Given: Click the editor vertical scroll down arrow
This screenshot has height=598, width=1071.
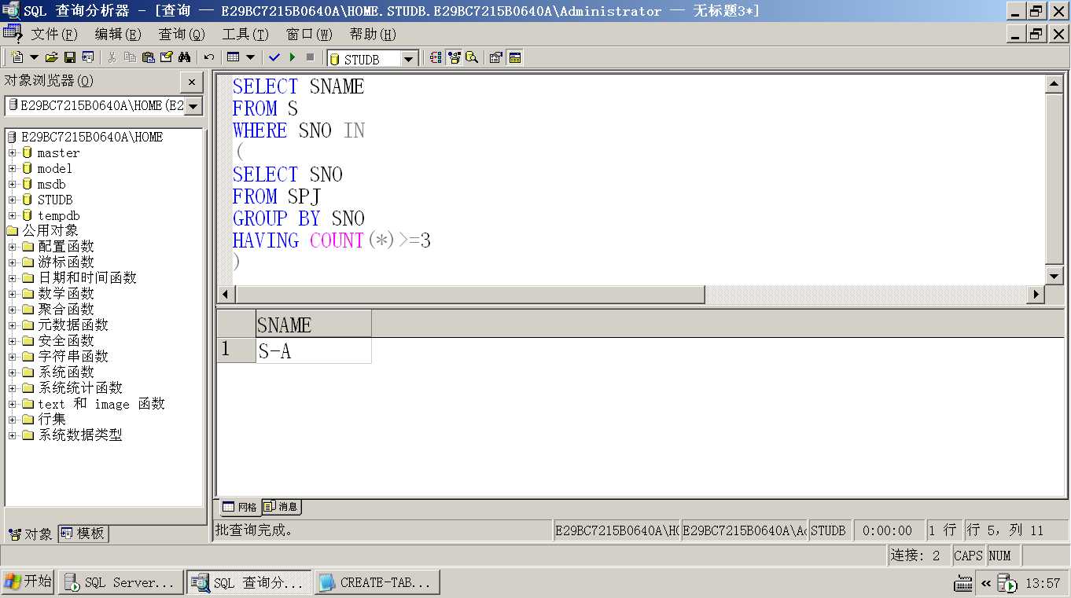Looking at the screenshot, I should [x=1054, y=275].
